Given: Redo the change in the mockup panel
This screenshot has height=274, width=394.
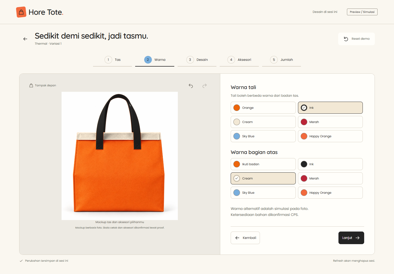Looking at the screenshot, I should [204, 86].
